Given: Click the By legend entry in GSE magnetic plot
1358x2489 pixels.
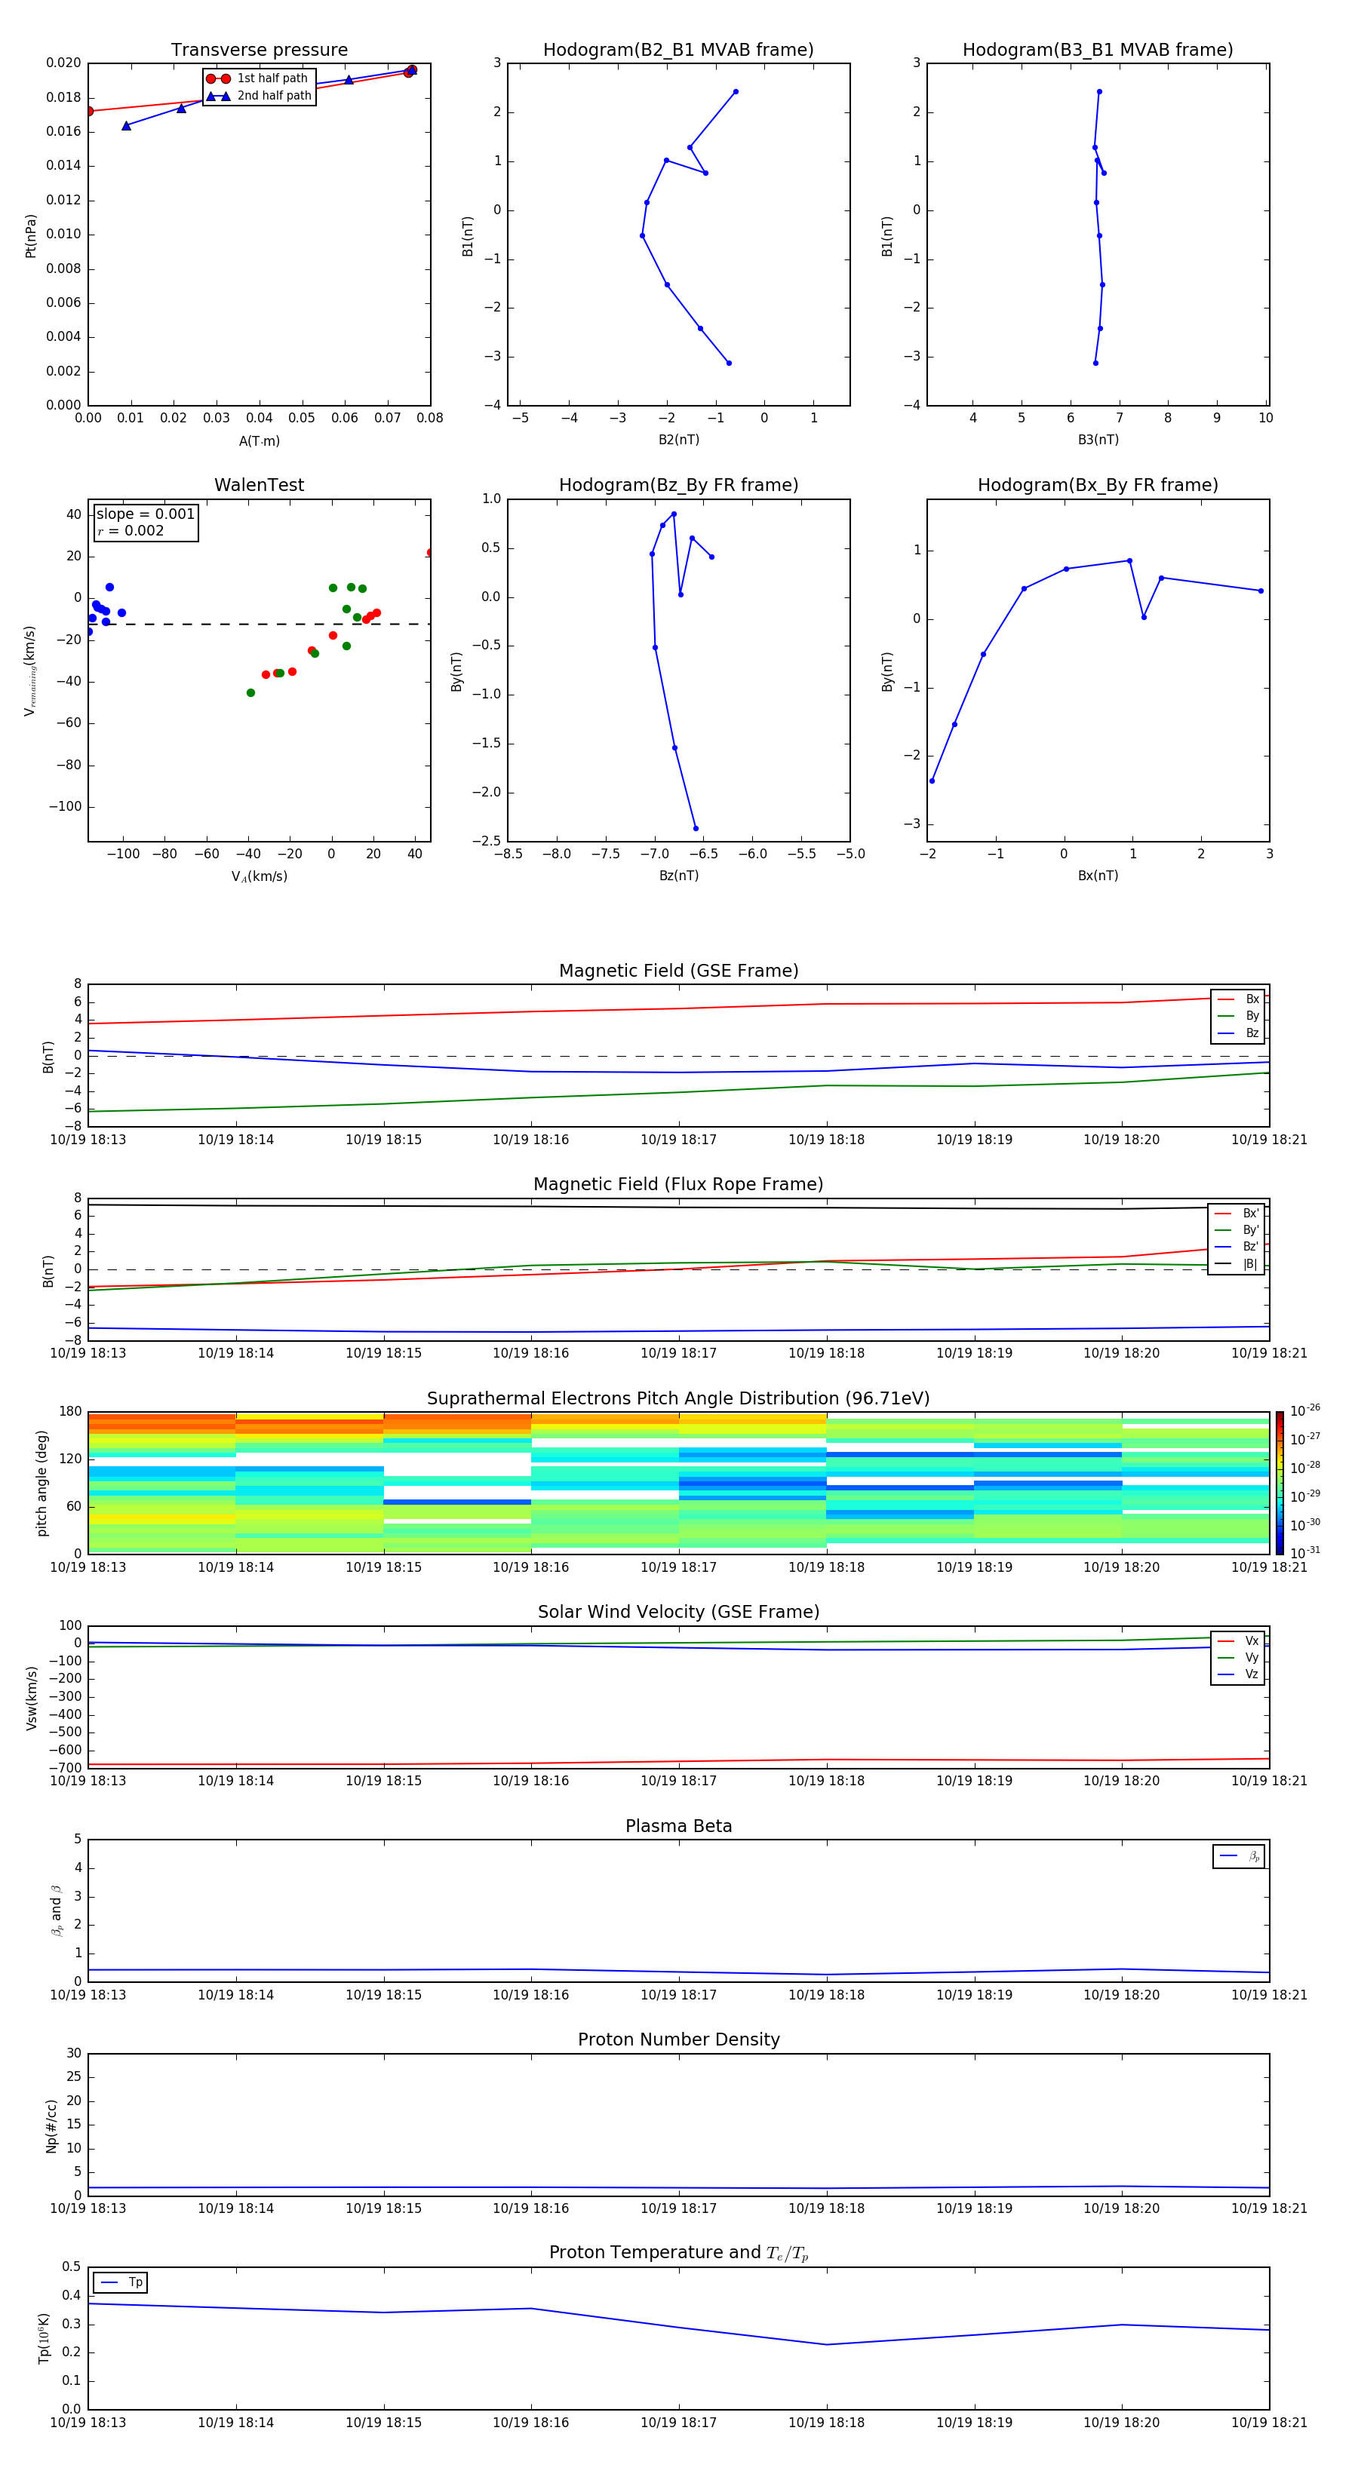Looking at the screenshot, I should click(1238, 1015).
